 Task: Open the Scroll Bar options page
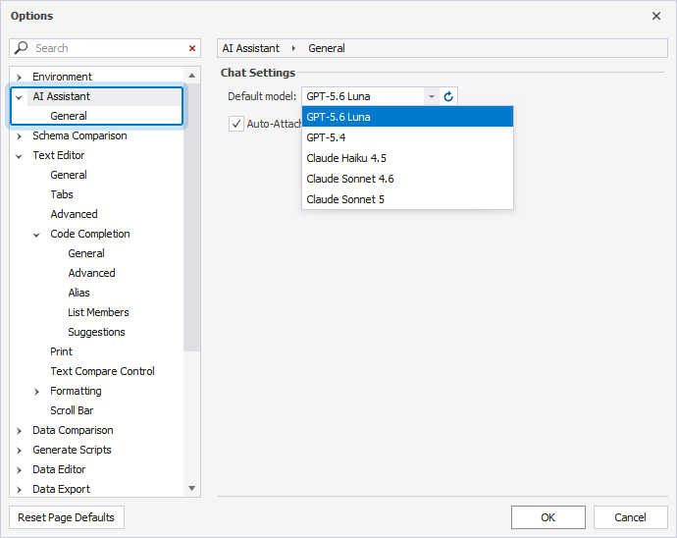point(72,411)
